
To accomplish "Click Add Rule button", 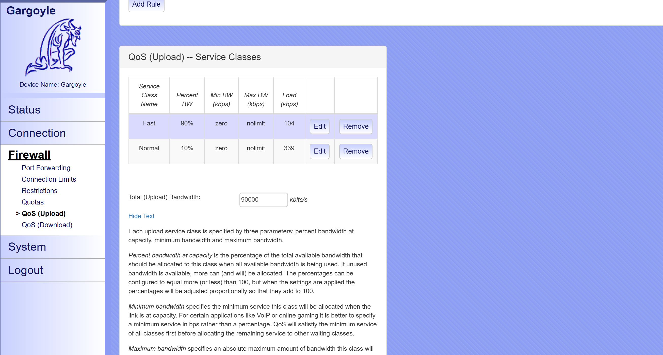I will click(147, 4).
